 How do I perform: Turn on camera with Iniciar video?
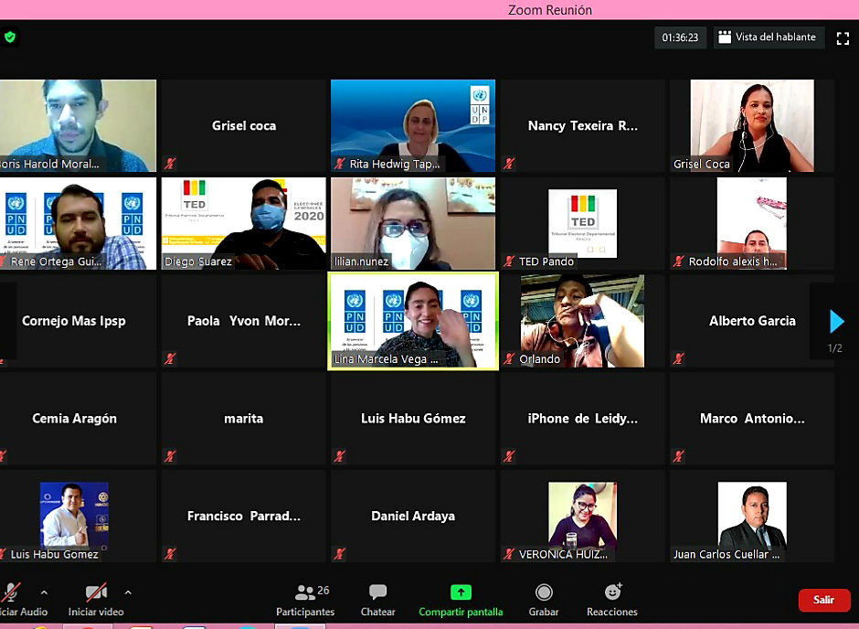(96, 599)
